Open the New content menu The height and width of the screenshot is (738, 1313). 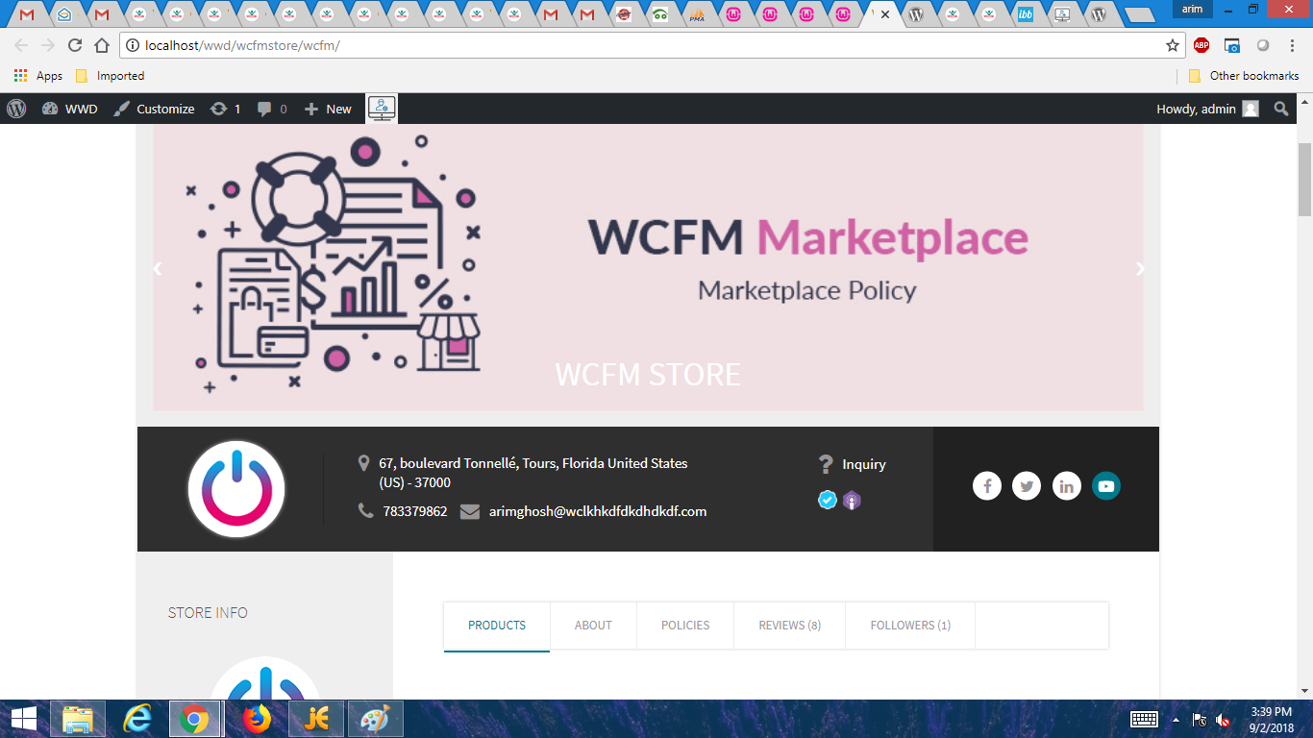tap(328, 109)
